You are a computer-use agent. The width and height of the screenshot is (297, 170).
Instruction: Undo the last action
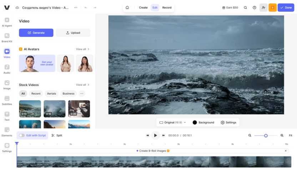click(x=86, y=7)
